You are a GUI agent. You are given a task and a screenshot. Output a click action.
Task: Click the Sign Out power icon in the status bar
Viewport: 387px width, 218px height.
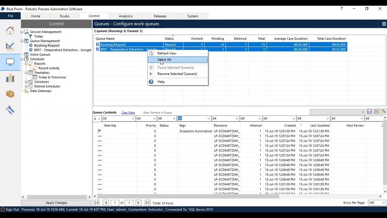click(3, 209)
